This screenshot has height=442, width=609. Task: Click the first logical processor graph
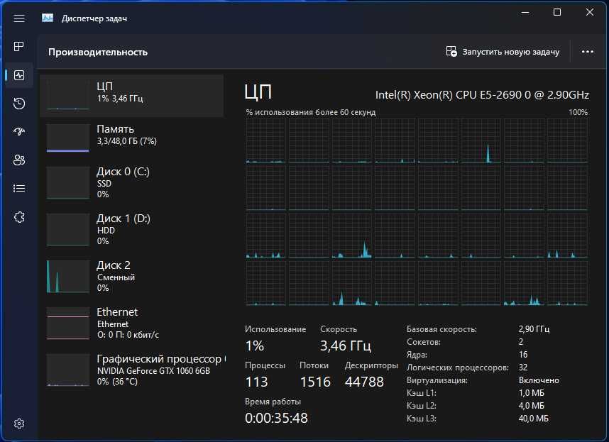click(265, 140)
